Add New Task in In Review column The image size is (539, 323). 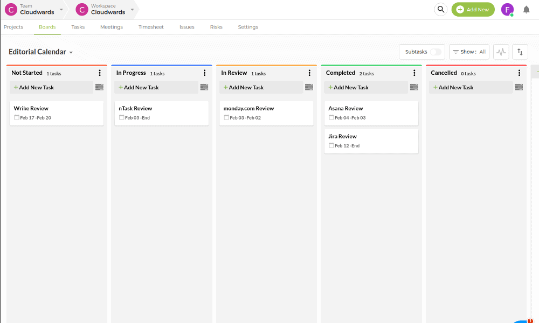coord(261,87)
